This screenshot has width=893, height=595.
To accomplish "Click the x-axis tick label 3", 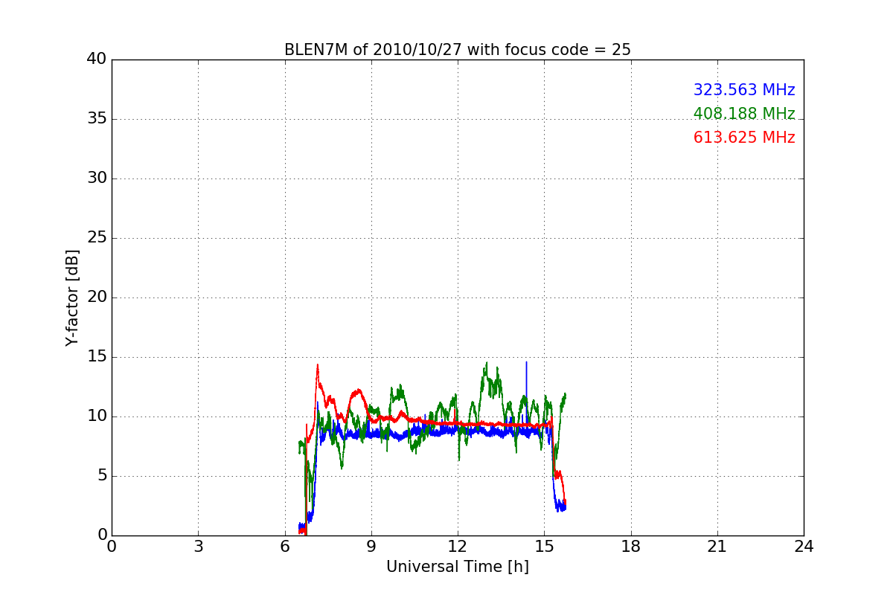I will click(198, 546).
